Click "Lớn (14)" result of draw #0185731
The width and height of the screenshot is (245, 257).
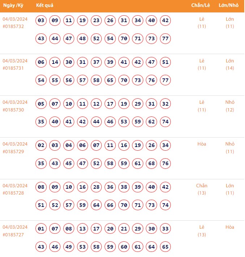230,64
